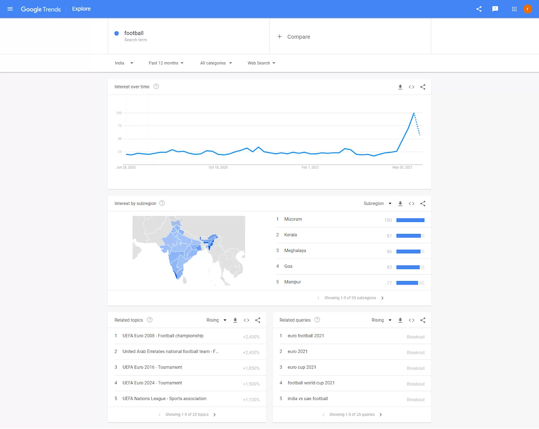The width and height of the screenshot is (539, 429).
Task: Download Interest over time CSV
Action: coord(400,87)
